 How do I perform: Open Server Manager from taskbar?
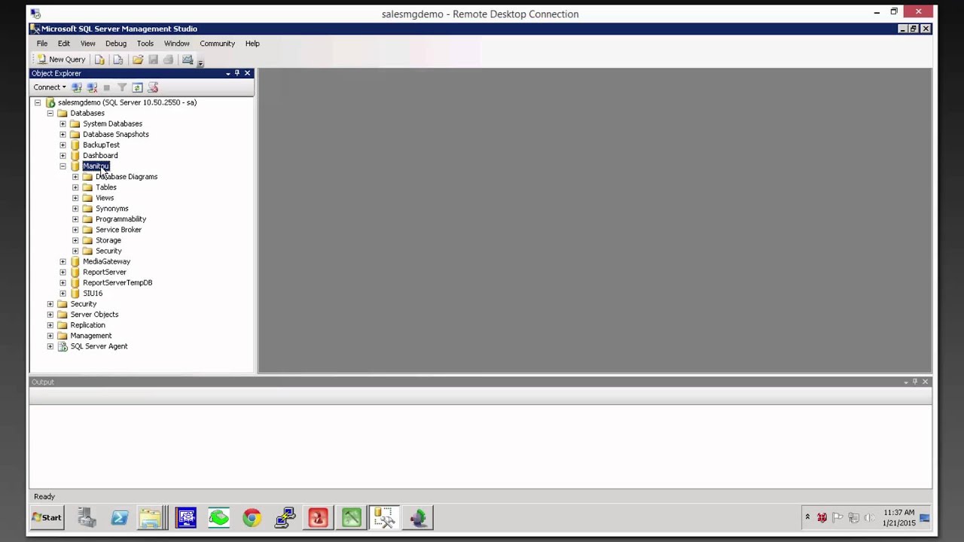[87, 517]
